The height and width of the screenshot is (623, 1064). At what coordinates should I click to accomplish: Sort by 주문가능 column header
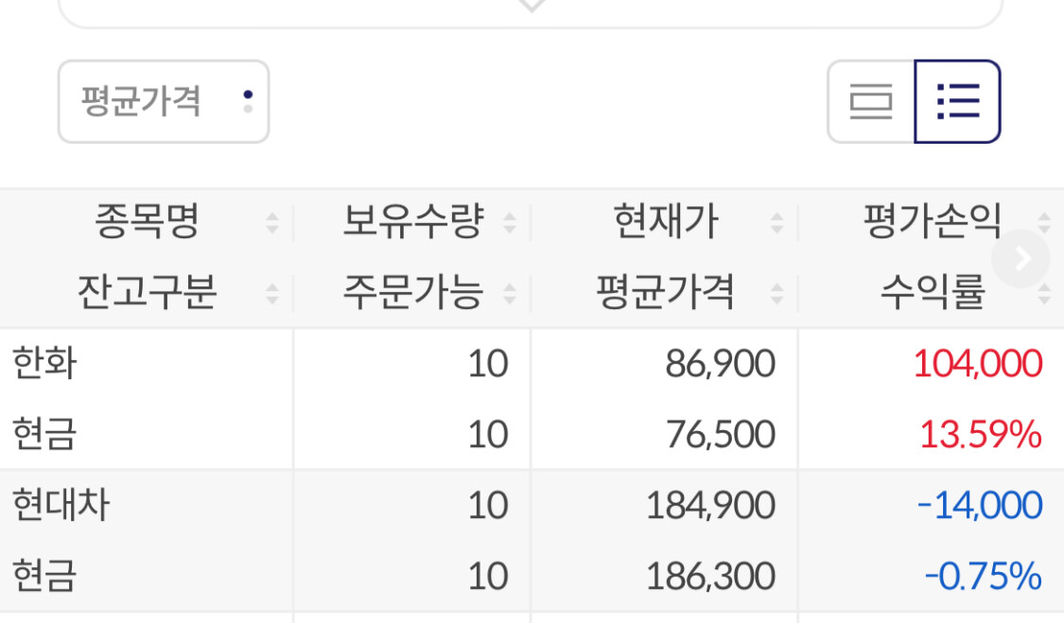(x=412, y=294)
